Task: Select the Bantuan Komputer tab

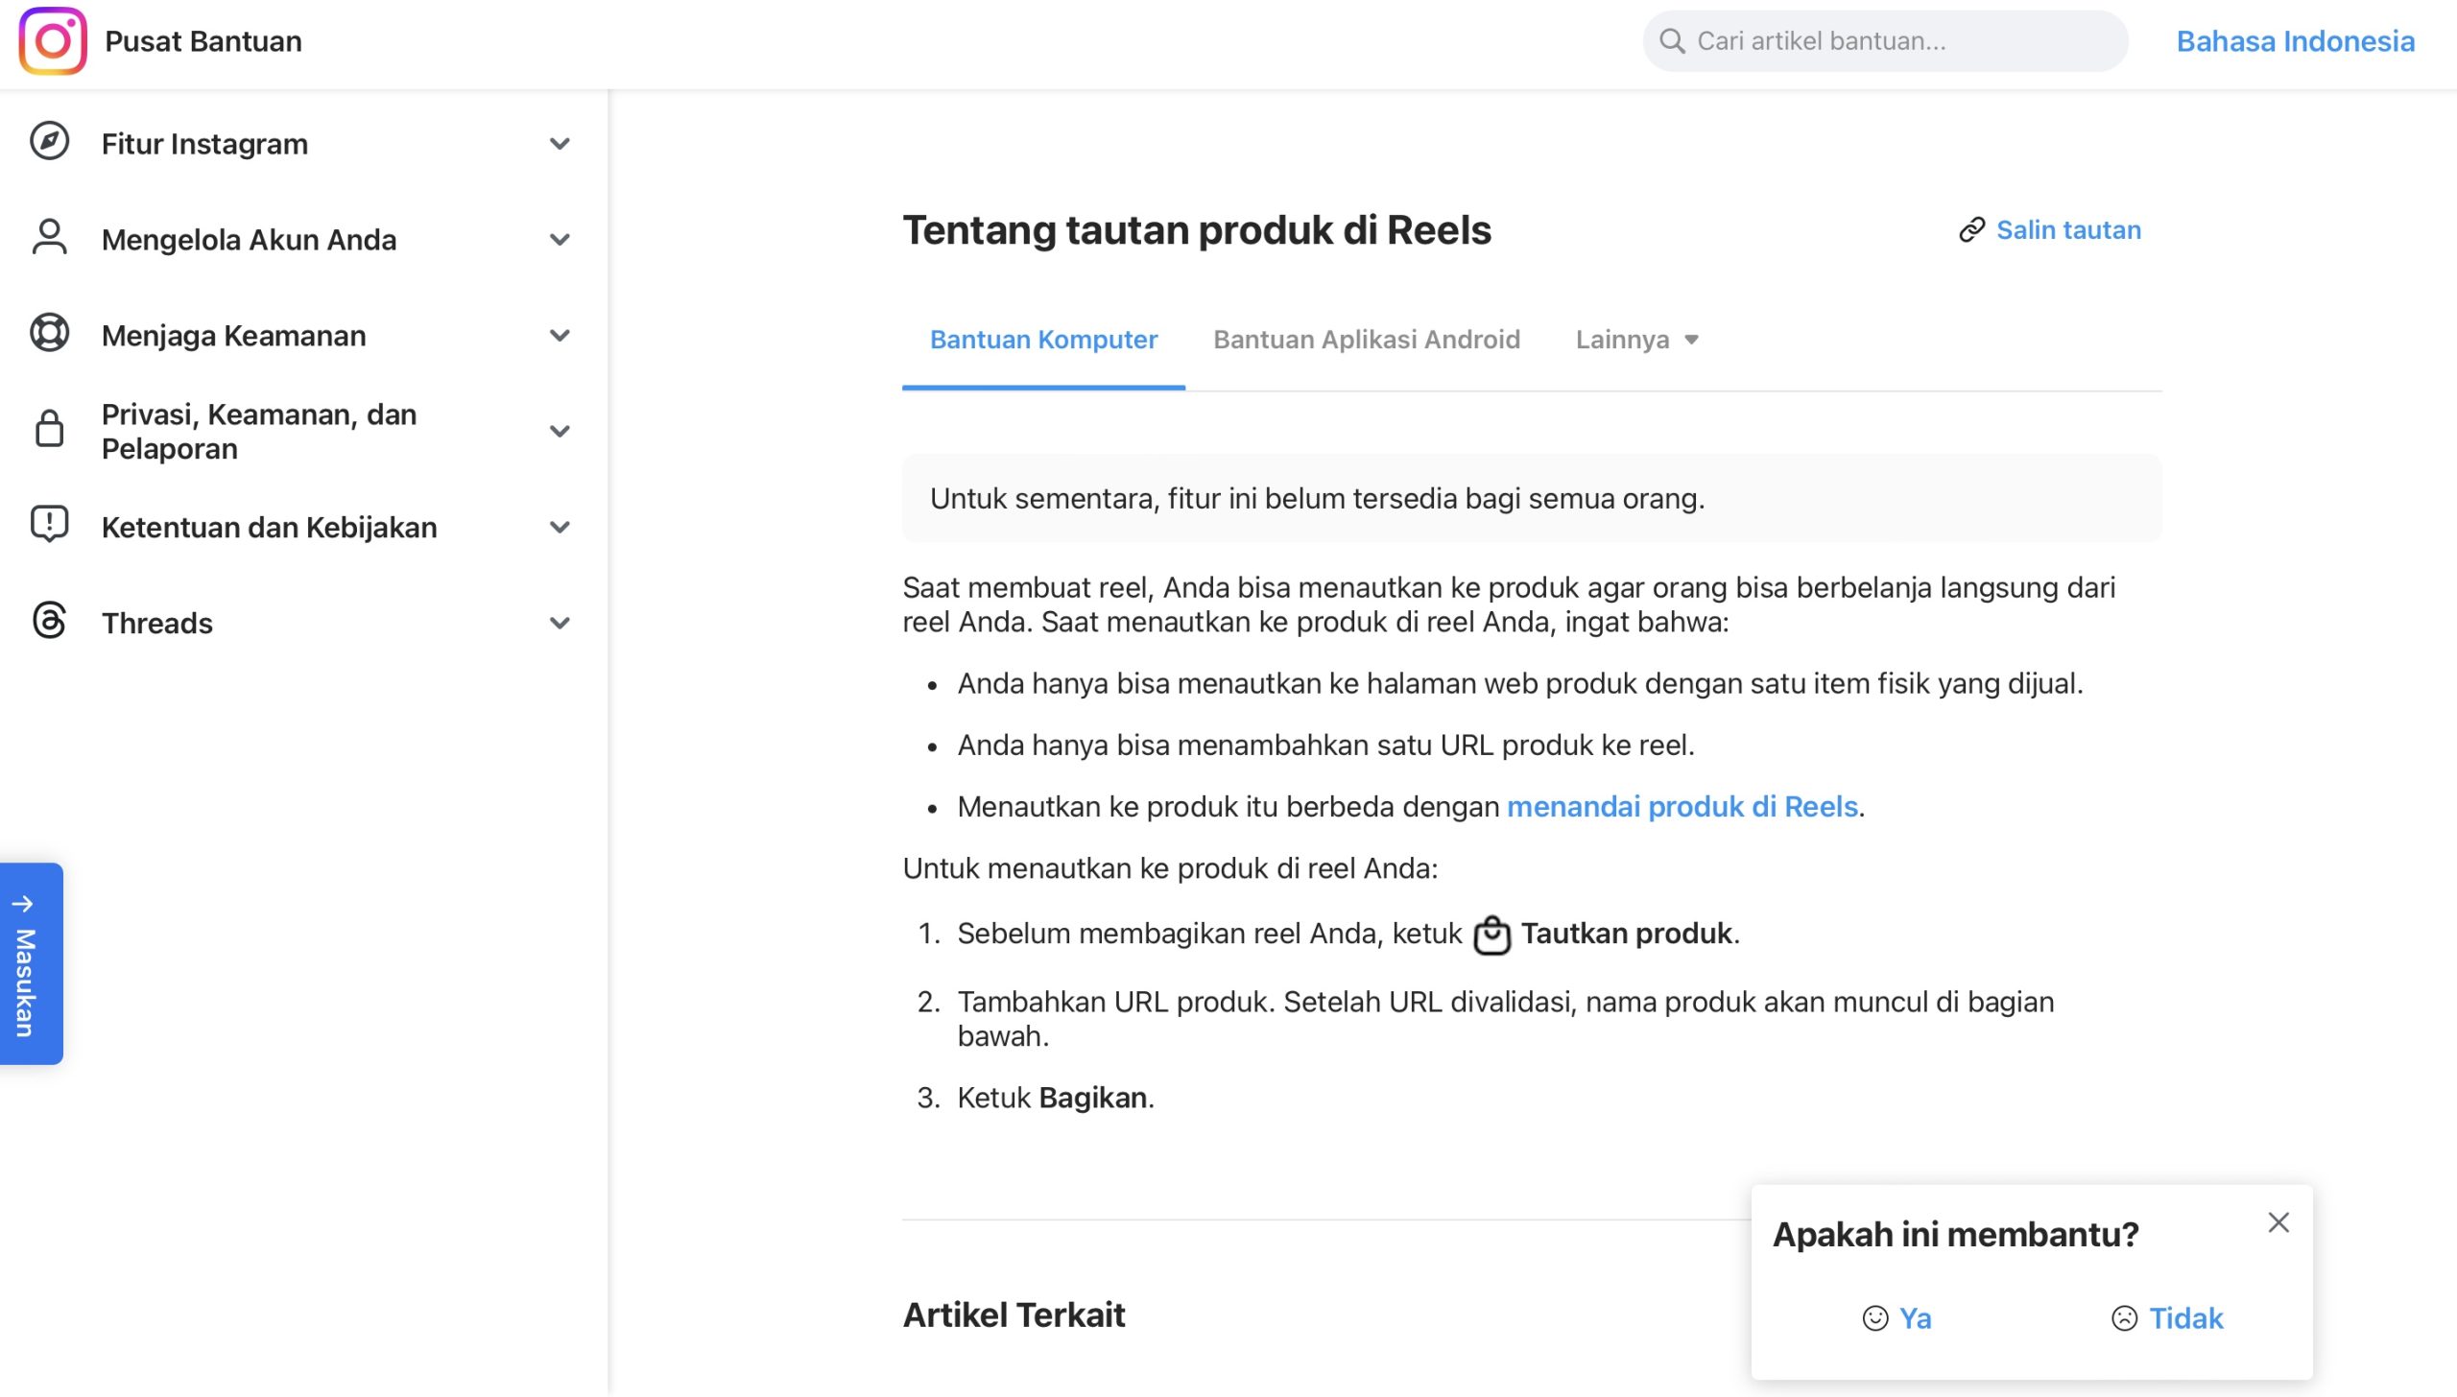Action: pos(1043,340)
